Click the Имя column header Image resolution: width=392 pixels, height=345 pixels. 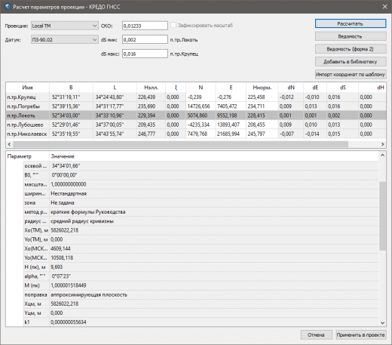28,88
